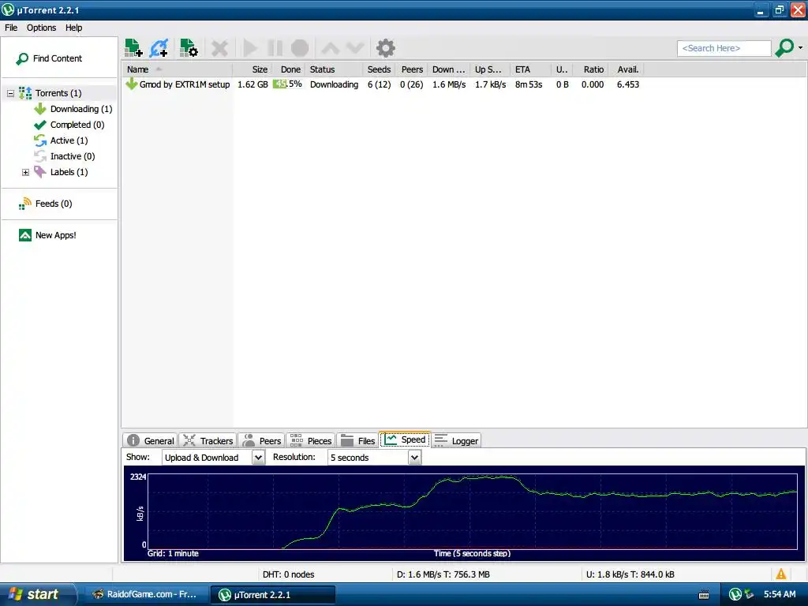Switch to the Speed tab
The width and height of the screenshot is (808, 606).
click(405, 440)
